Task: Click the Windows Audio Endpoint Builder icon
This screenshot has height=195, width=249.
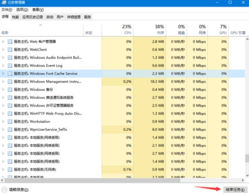Action: pyautogui.click(x=10, y=58)
